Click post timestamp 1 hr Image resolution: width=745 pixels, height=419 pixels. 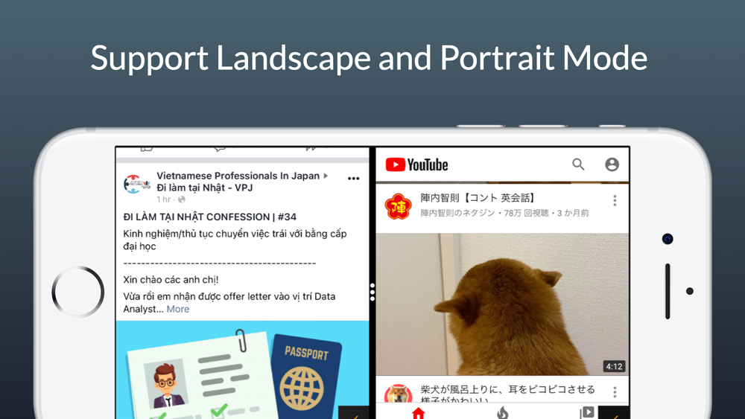coord(163,199)
